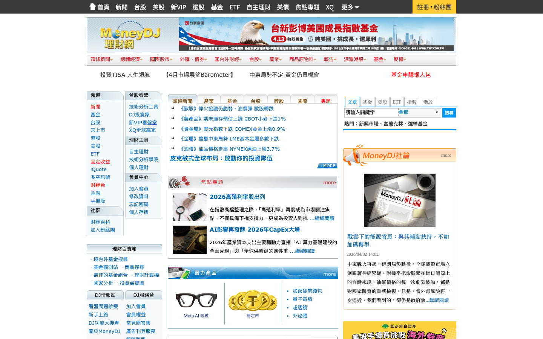This screenshot has width=543, height=339.
Task: Open XQ in the top navigation
Action: 330,7
